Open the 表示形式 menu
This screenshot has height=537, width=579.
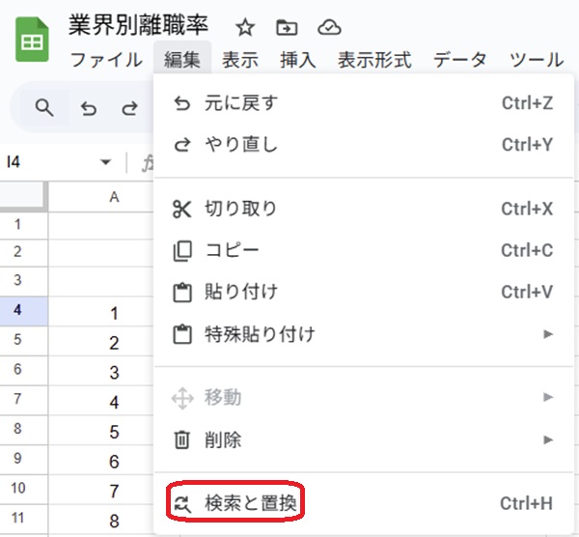[374, 60]
